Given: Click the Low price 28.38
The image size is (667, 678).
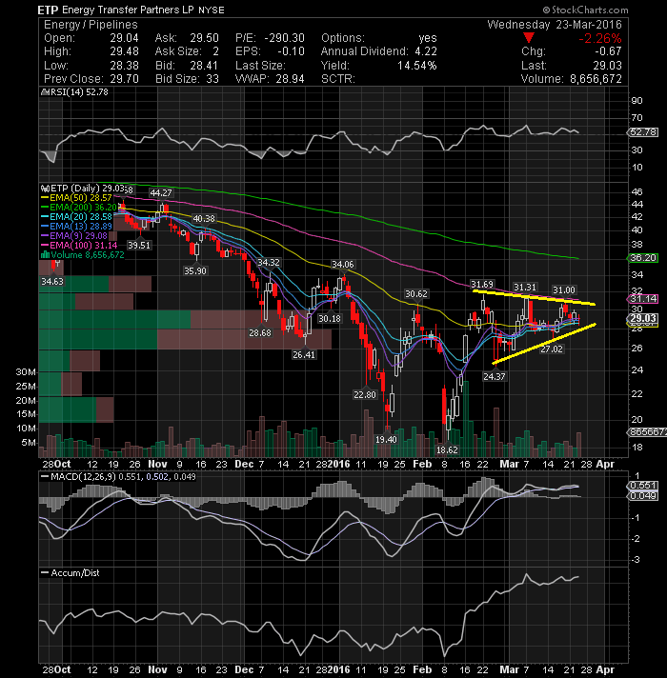Looking at the screenshot, I should (x=124, y=66).
